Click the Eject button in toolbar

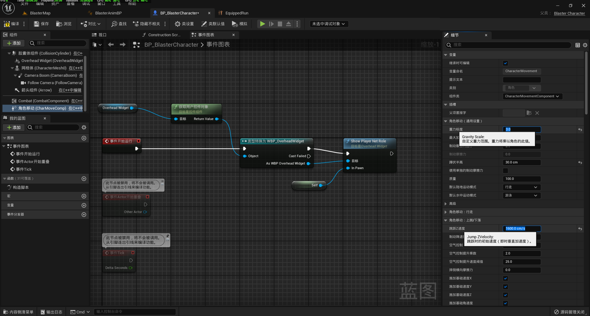(x=289, y=24)
